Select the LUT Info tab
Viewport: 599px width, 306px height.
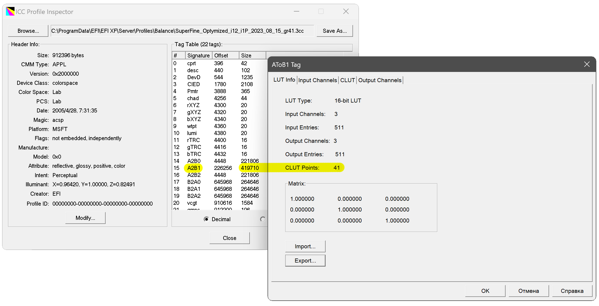click(x=284, y=80)
